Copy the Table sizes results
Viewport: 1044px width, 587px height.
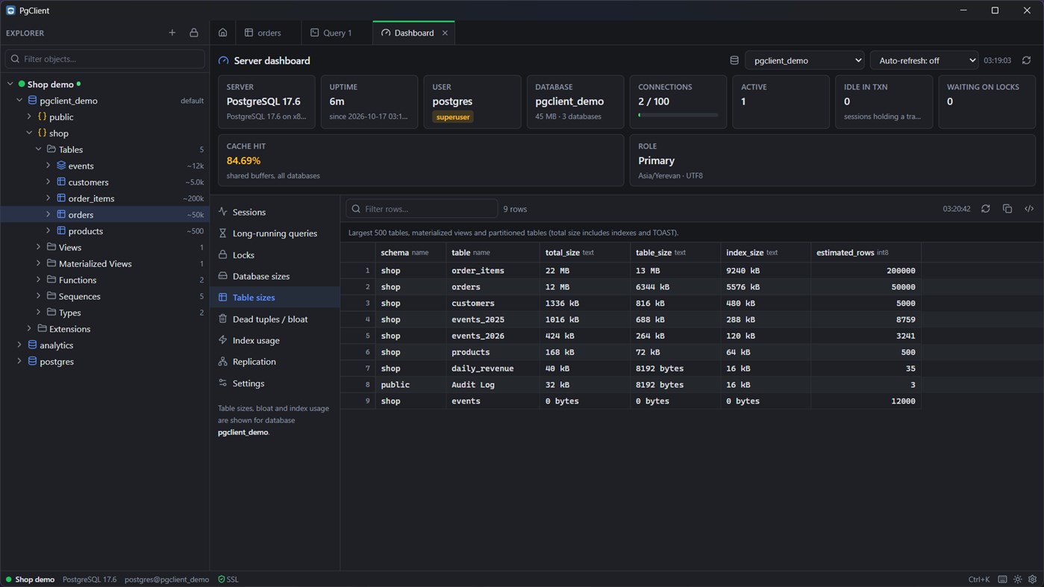(x=1007, y=209)
